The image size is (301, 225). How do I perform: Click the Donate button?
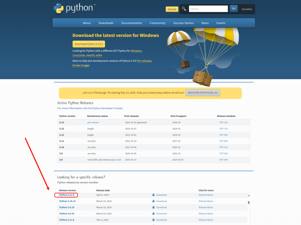tap(172, 9)
